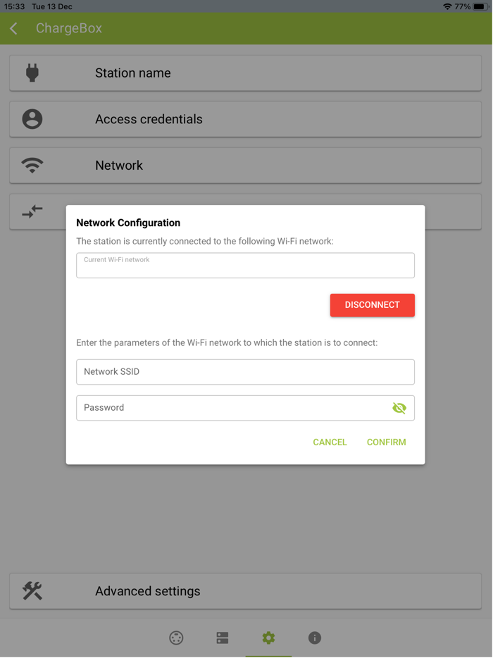
Task: Click the opposing arrows icon row
Action: pyautogui.click(x=32, y=211)
